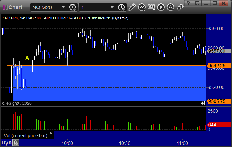Toggle the Dyn dynamic mode button
232x147 pixels.
(6, 143)
